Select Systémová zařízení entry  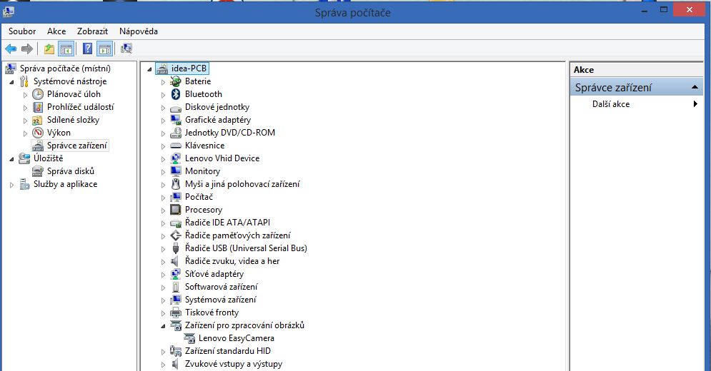pyautogui.click(x=220, y=300)
